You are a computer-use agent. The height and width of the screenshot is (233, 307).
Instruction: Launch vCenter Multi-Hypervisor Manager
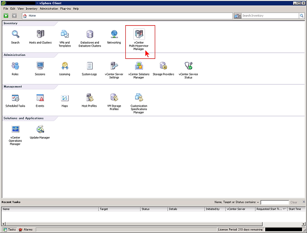(139, 34)
